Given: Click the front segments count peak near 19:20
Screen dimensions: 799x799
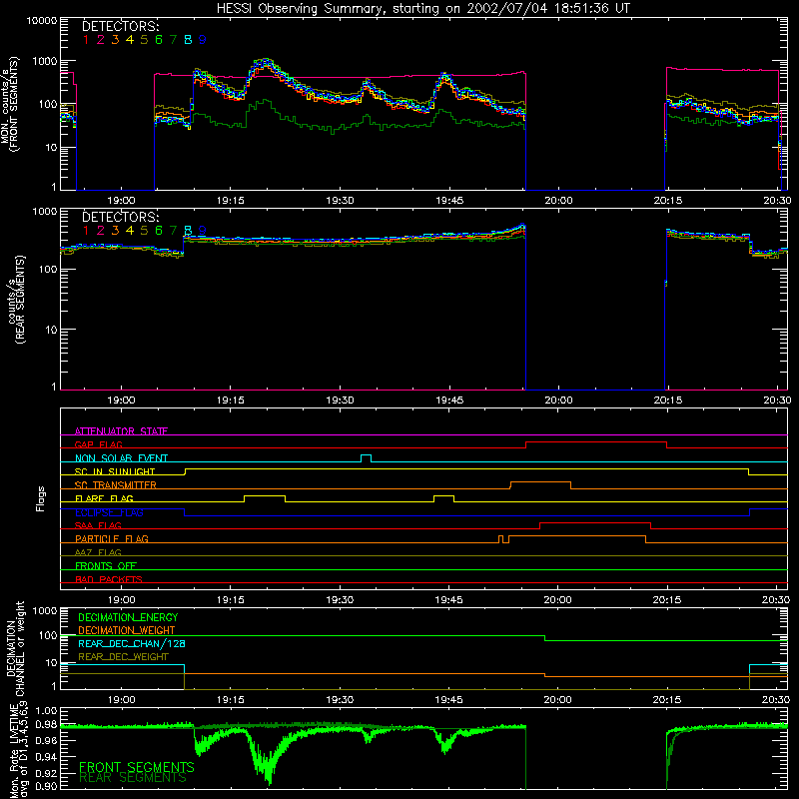Looking at the screenshot, I should 264,62.
